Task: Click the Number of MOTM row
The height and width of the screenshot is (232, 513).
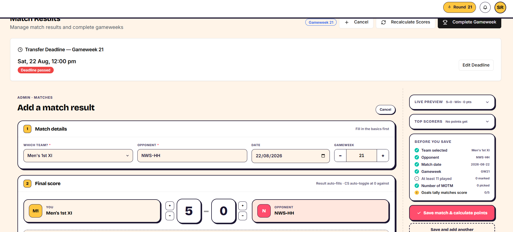Action: pos(452,186)
